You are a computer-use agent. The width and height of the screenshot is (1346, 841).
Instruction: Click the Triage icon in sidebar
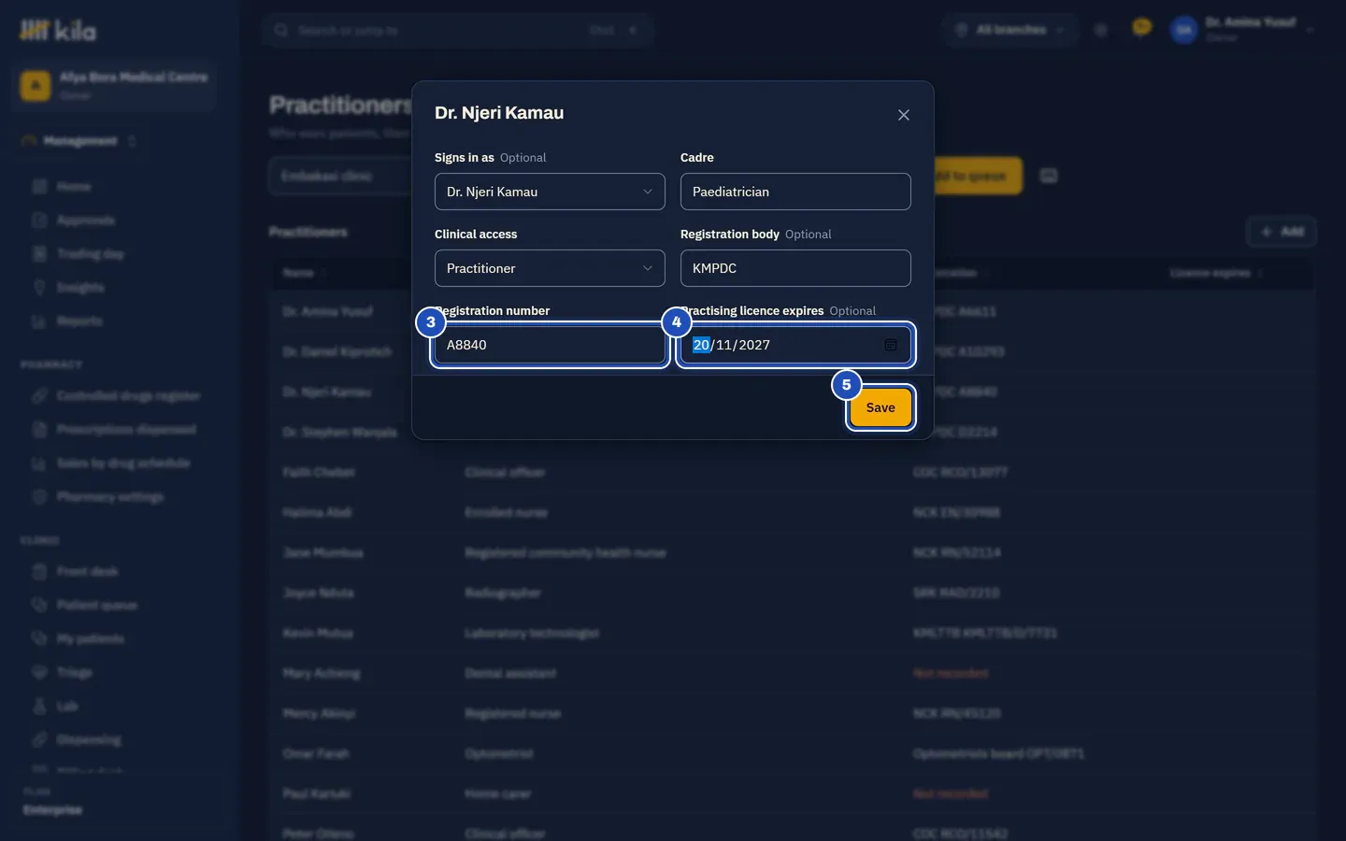coord(39,673)
